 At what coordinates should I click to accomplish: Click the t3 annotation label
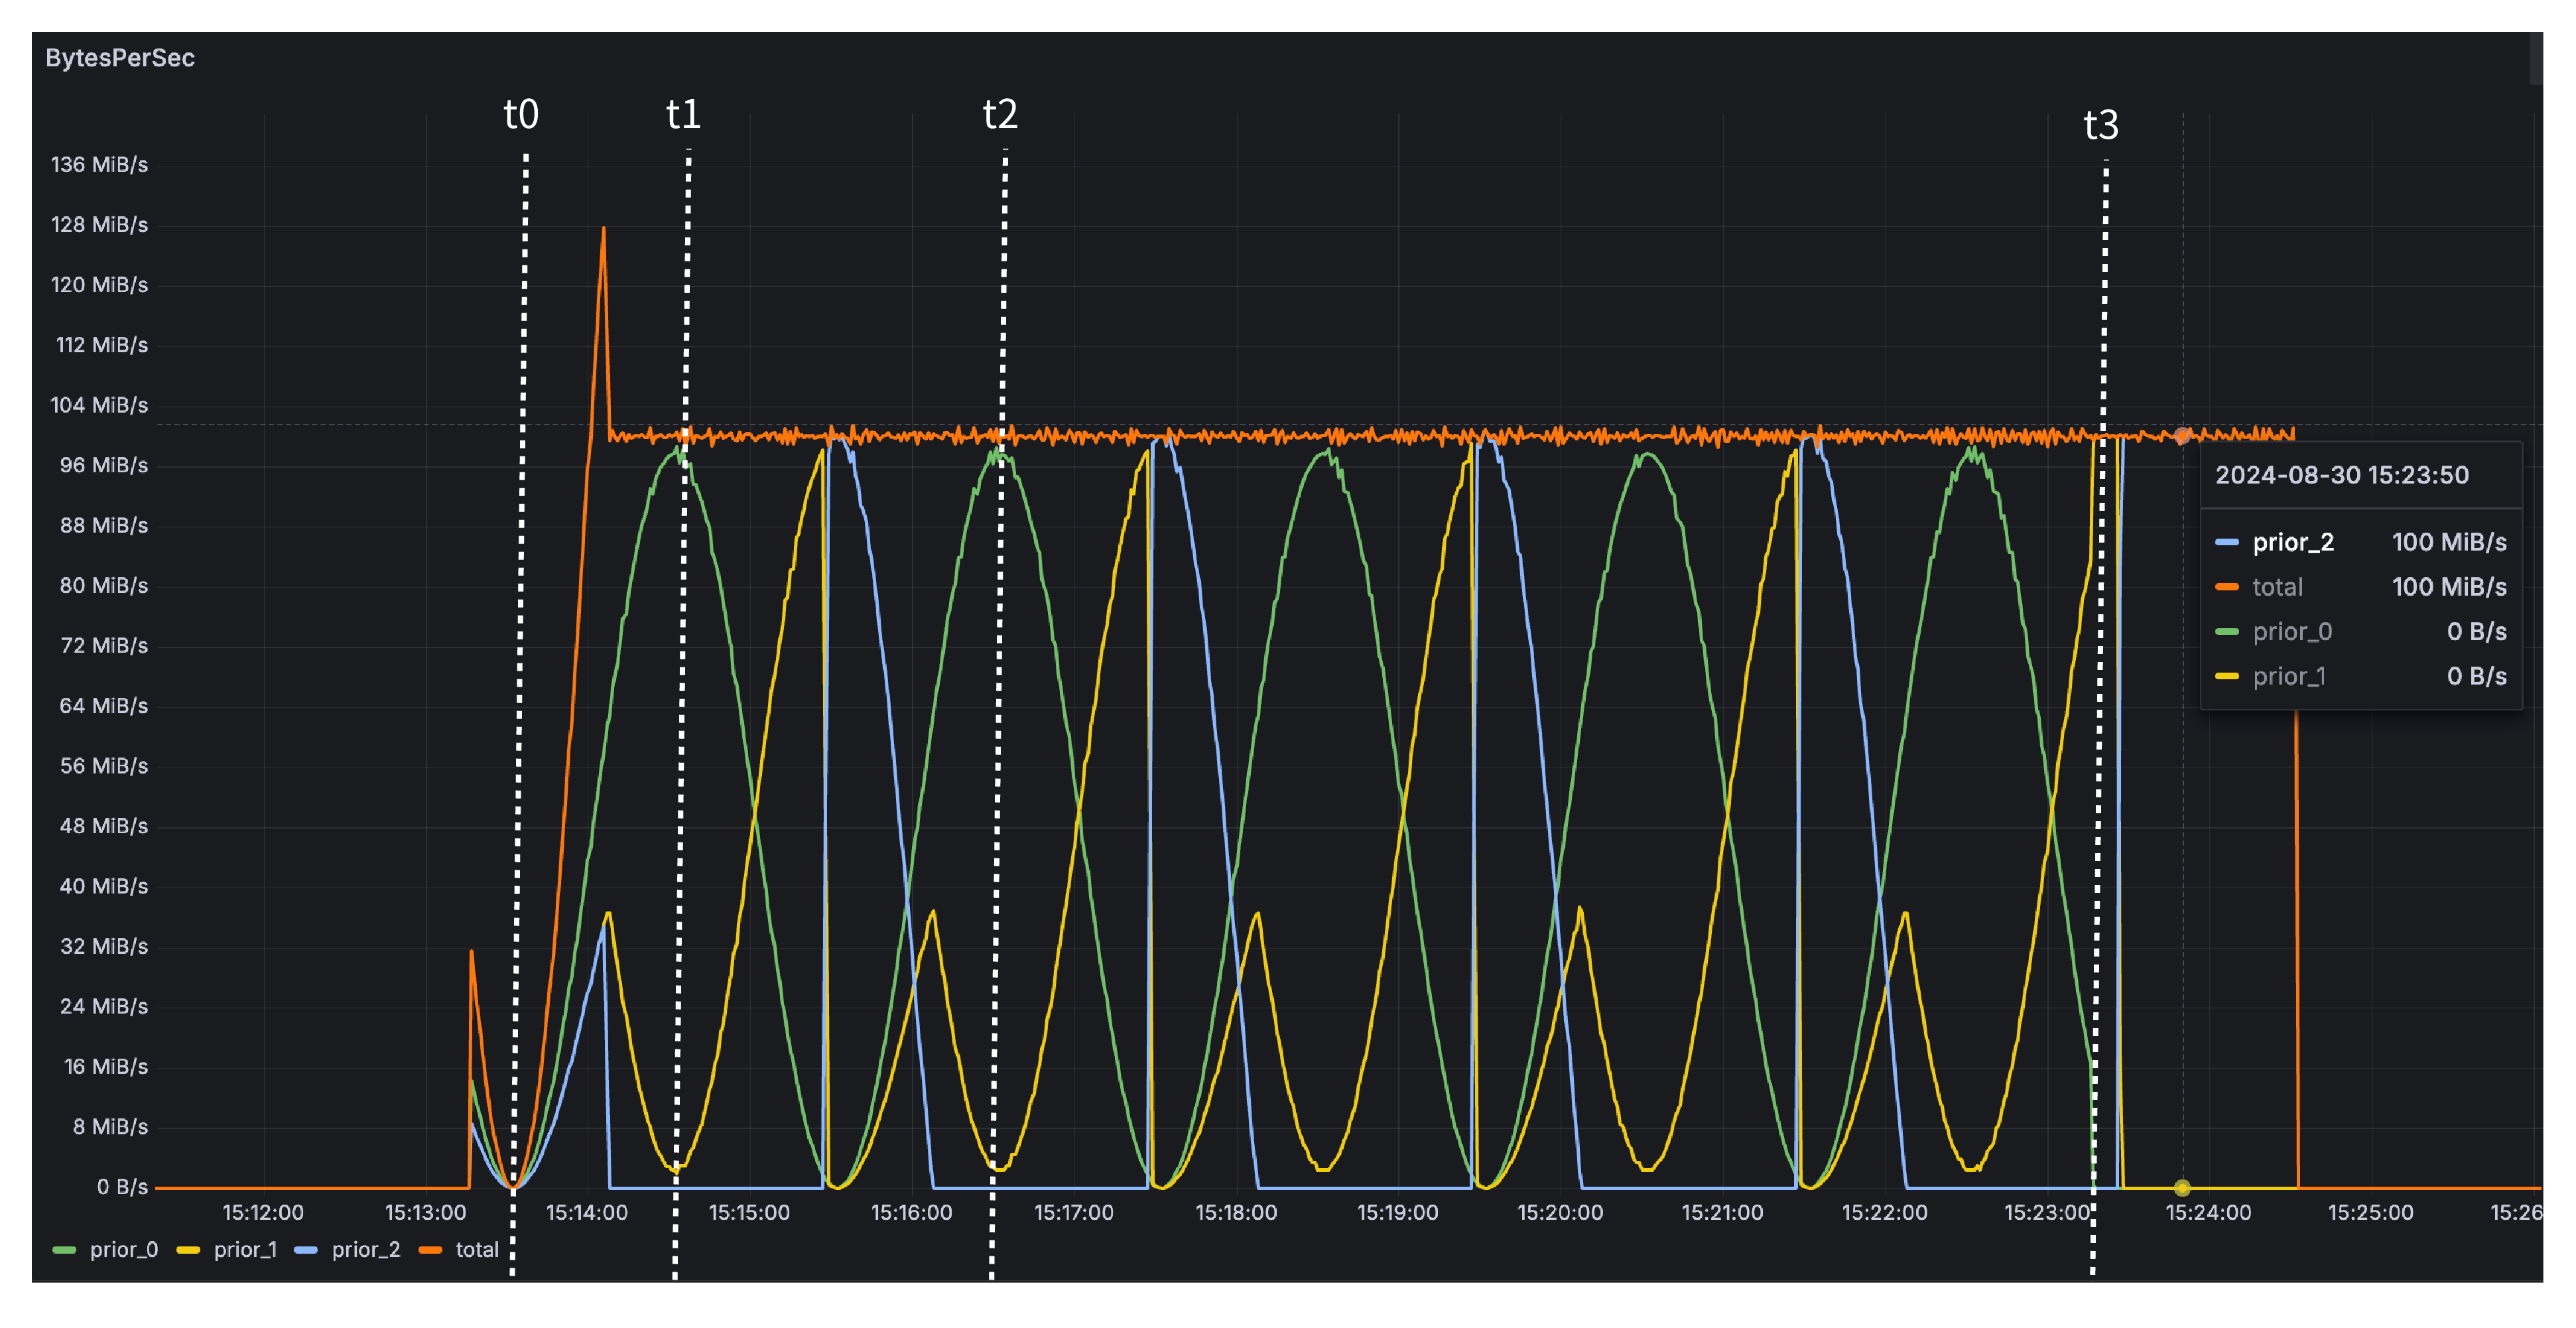pos(2101,125)
